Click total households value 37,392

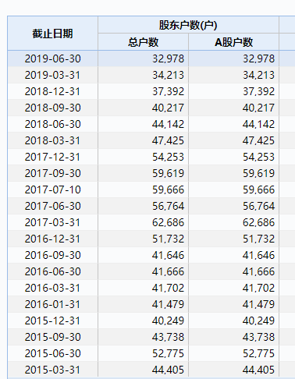168,91
